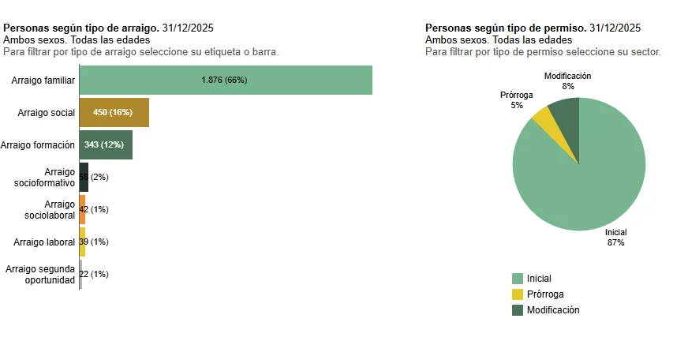Filter by the Arraigo familiar label

tap(43, 81)
